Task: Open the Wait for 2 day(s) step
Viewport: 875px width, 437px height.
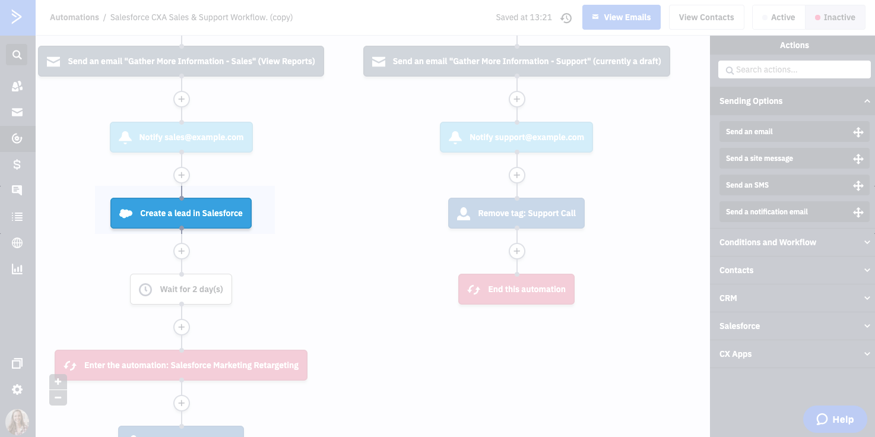Action: point(181,289)
